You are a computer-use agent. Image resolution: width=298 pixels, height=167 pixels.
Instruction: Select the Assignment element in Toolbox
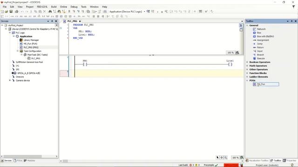(x=261, y=40)
